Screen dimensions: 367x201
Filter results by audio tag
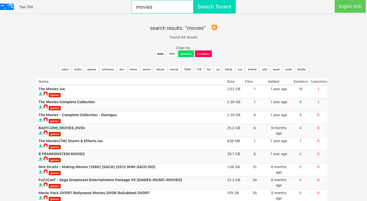(x=78, y=69)
